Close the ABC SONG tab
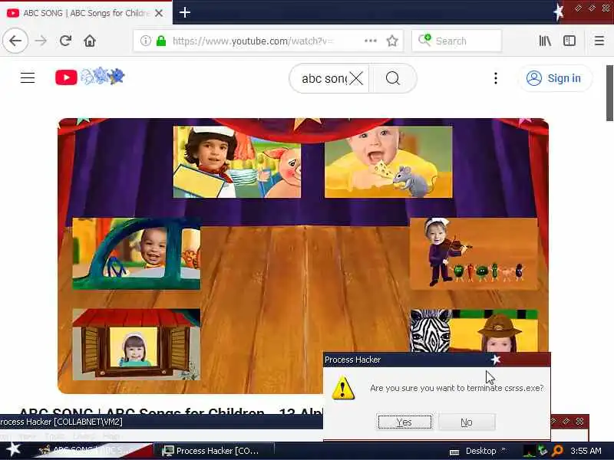The height and width of the screenshot is (460, 614). 159,13
